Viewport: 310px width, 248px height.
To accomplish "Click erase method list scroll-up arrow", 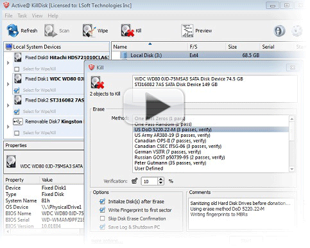I will coord(292,119).
